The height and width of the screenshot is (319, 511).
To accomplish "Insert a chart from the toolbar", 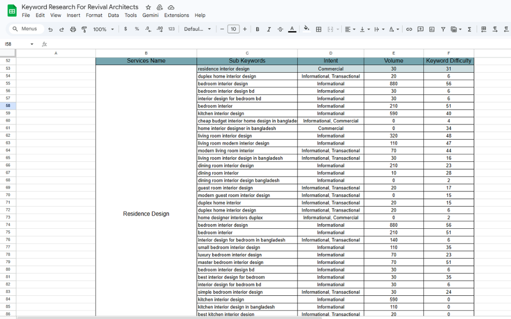I will [x=432, y=29].
